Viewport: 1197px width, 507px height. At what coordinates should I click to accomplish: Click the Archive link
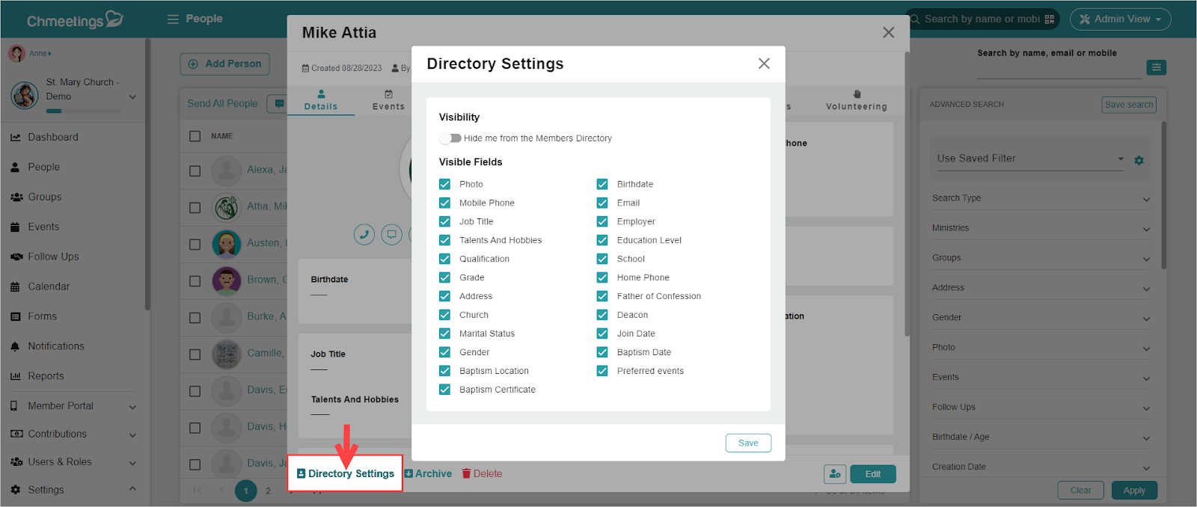[x=428, y=473]
